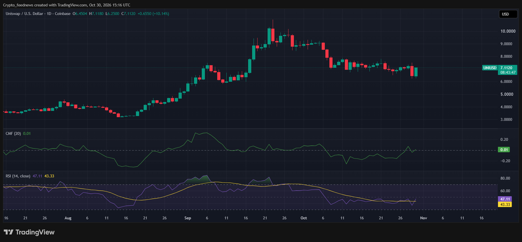Click the green CMF 0.01 axis tag

pyautogui.click(x=505, y=150)
